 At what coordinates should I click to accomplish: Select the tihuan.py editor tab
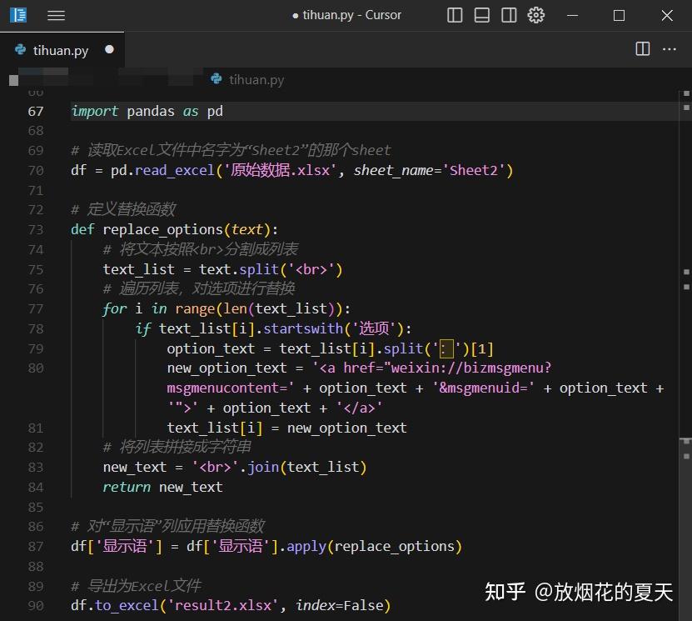click(60, 50)
